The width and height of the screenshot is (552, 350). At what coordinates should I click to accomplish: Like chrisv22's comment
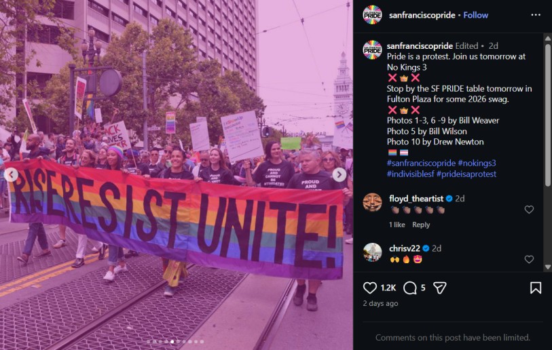[x=529, y=259]
